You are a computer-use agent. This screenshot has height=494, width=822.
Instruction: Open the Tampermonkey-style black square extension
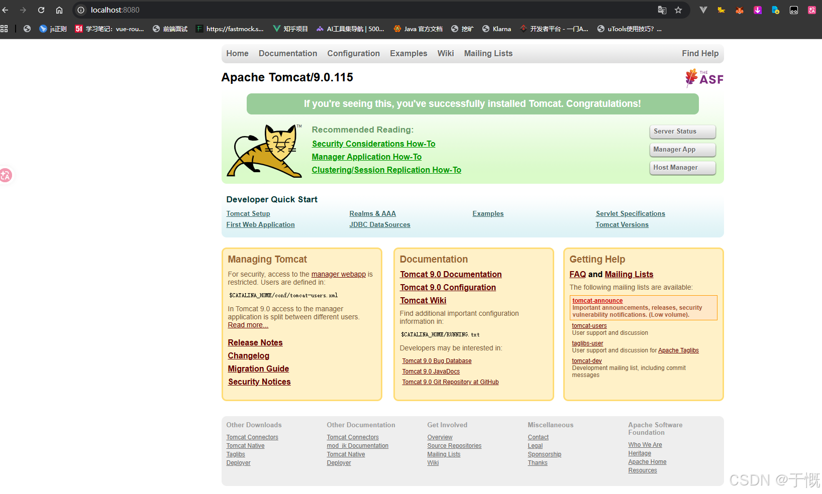[x=794, y=10]
